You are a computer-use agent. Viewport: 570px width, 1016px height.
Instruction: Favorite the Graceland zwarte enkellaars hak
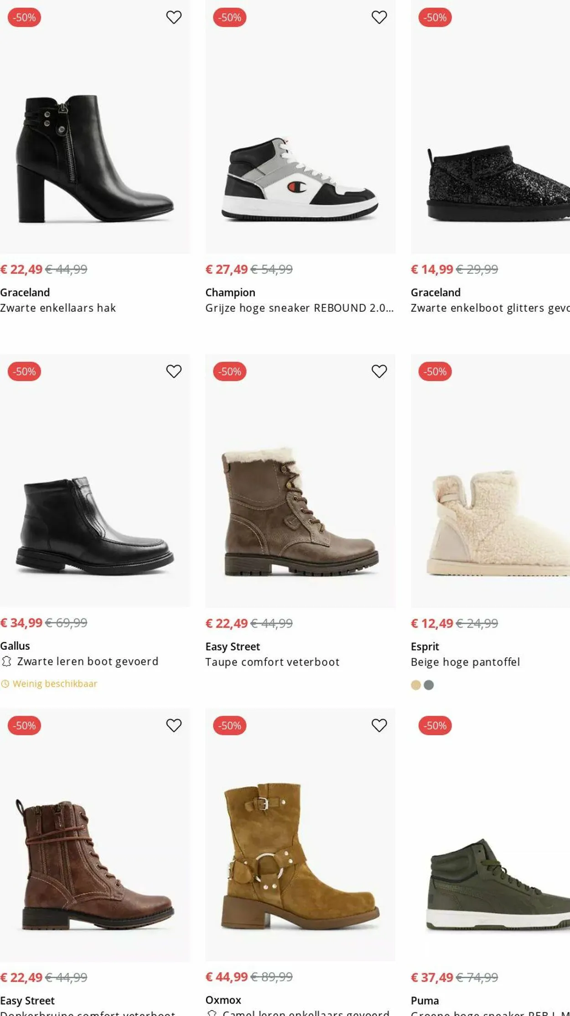[174, 17]
